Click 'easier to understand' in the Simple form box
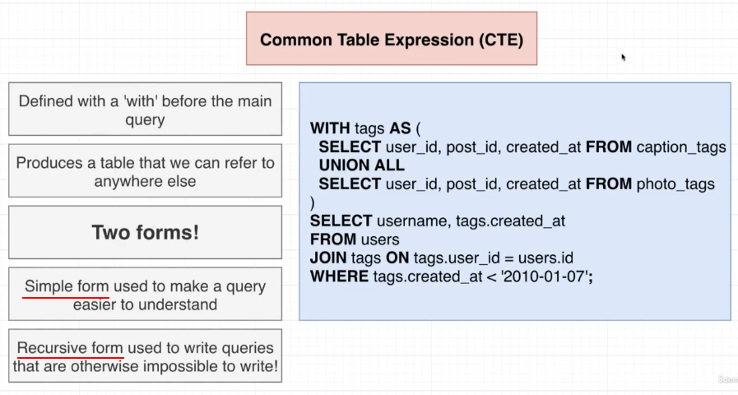The image size is (738, 395). click(x=145, y=304)
